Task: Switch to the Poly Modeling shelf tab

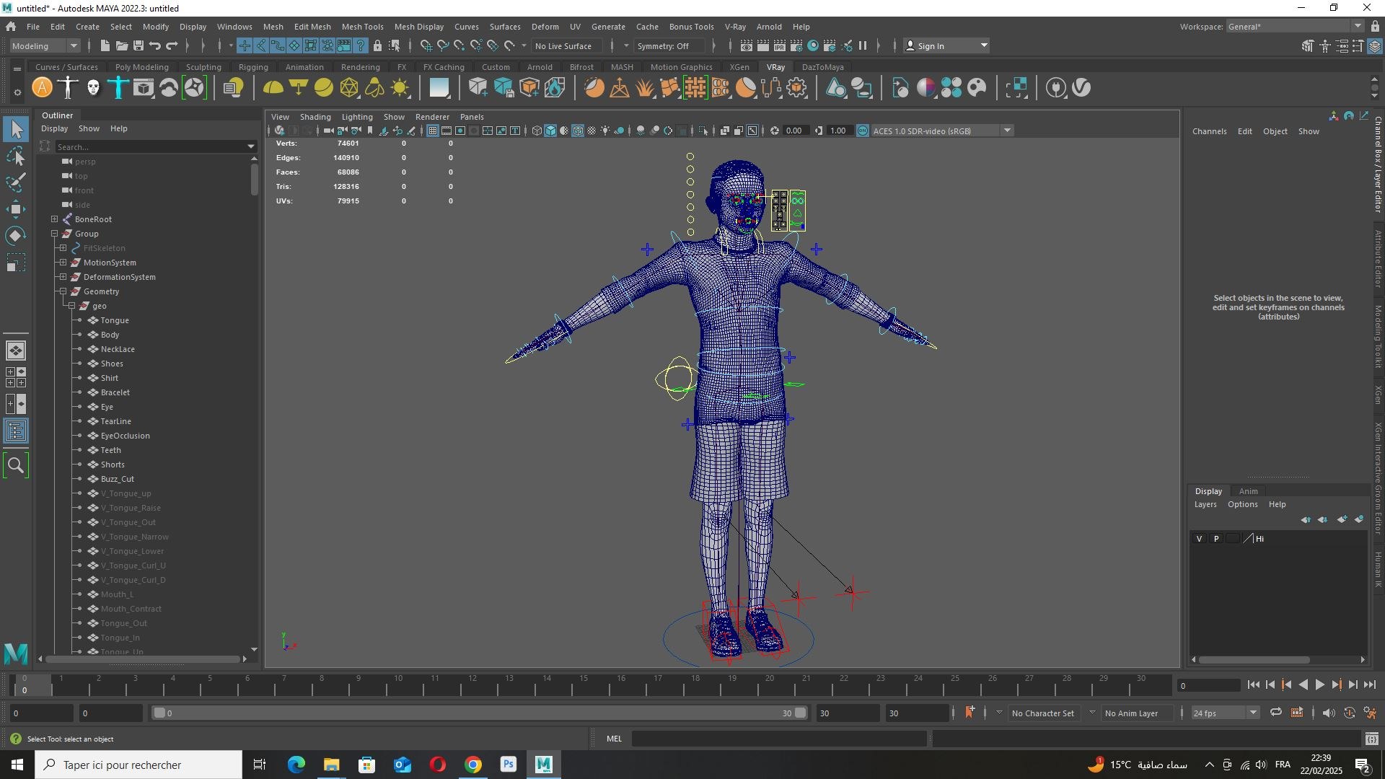Action: pyautogui.click(x=141, y=67)
